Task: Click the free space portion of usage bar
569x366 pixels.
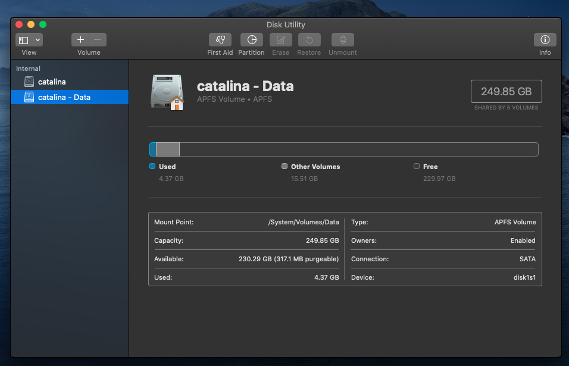Action: (x=358, y=149)
